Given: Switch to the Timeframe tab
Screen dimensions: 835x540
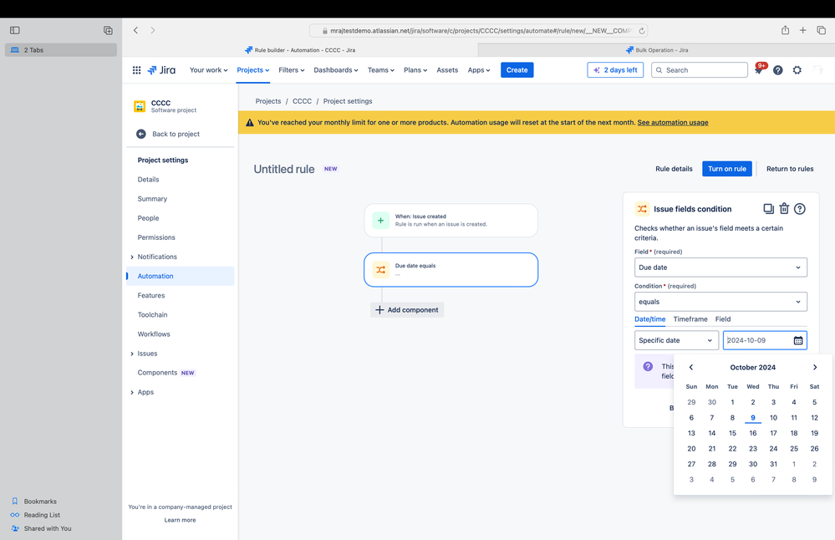Looking at the screenshot, I should click(x=690, y=319).
